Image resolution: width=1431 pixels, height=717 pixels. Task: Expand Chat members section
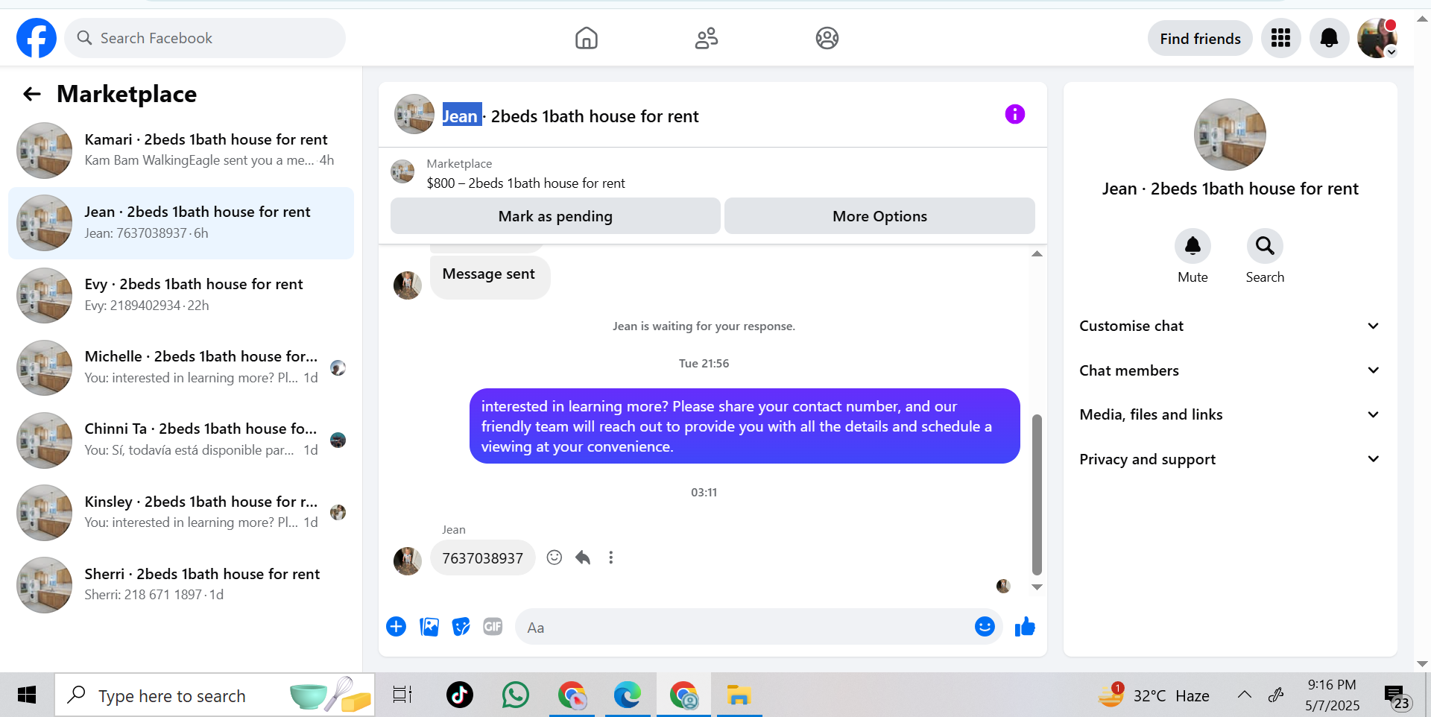tap(1230, 370)
